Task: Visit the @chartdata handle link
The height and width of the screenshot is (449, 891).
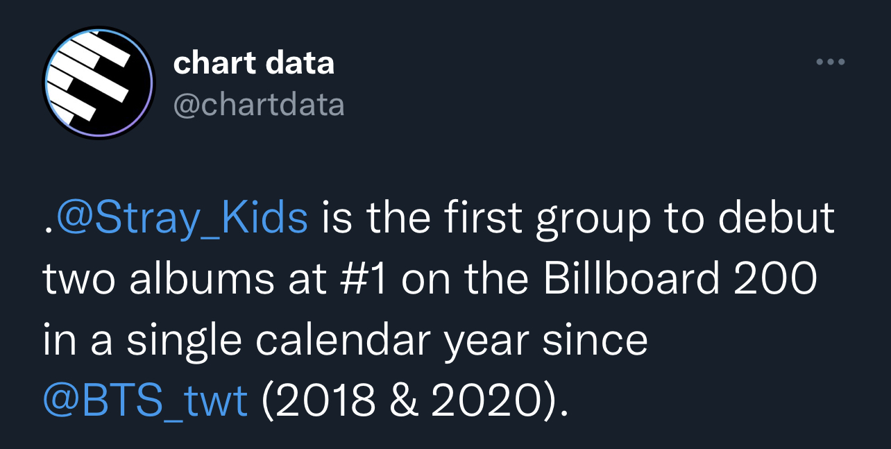Action: click(259, 105)
